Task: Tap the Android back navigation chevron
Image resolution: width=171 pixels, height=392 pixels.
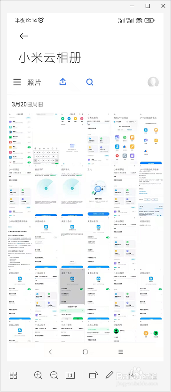Action: point(50,352)
